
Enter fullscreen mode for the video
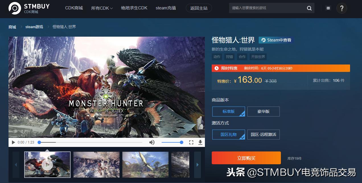coord(191,142)
